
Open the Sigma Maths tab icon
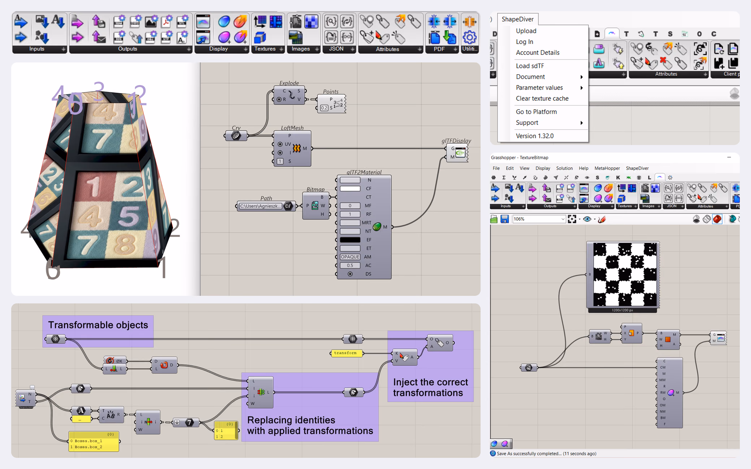pyautogui.click(x=504, y=177)
